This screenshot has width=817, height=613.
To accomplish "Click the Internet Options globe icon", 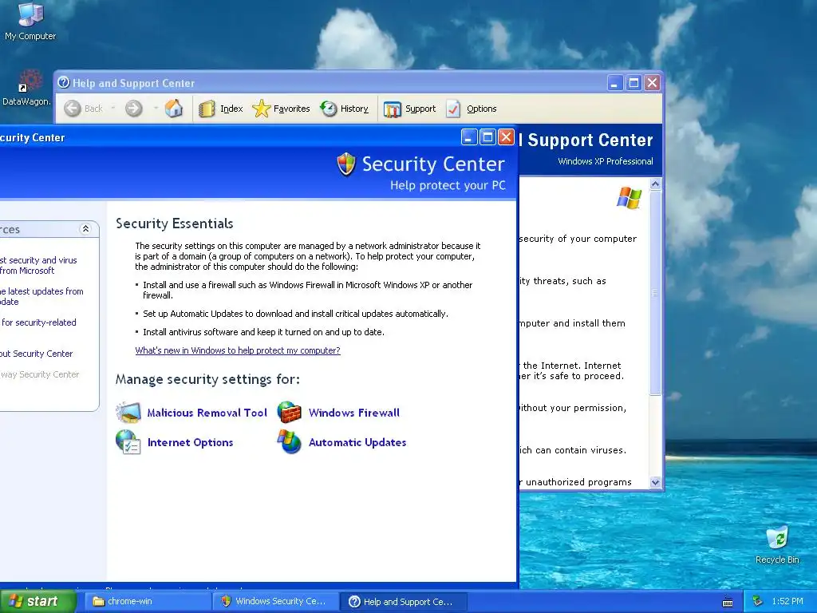I will [128, 442].
